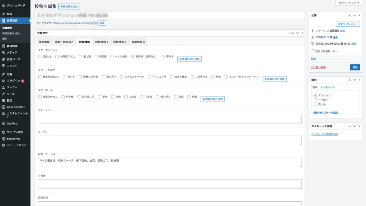Click the 賃貸物件 sidebar icon
Viewport: 366px width, 206px height.
pyautogui.click(x=3, y=46)
